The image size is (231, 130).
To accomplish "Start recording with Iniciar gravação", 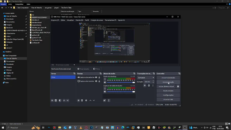I will pos(168,82).
